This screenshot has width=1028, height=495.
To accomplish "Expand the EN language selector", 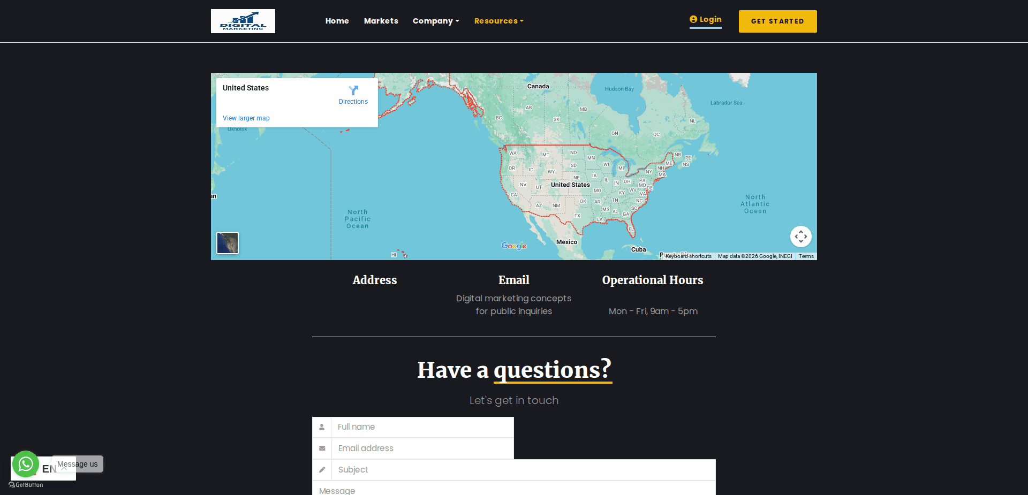I will tap(49, 468).
